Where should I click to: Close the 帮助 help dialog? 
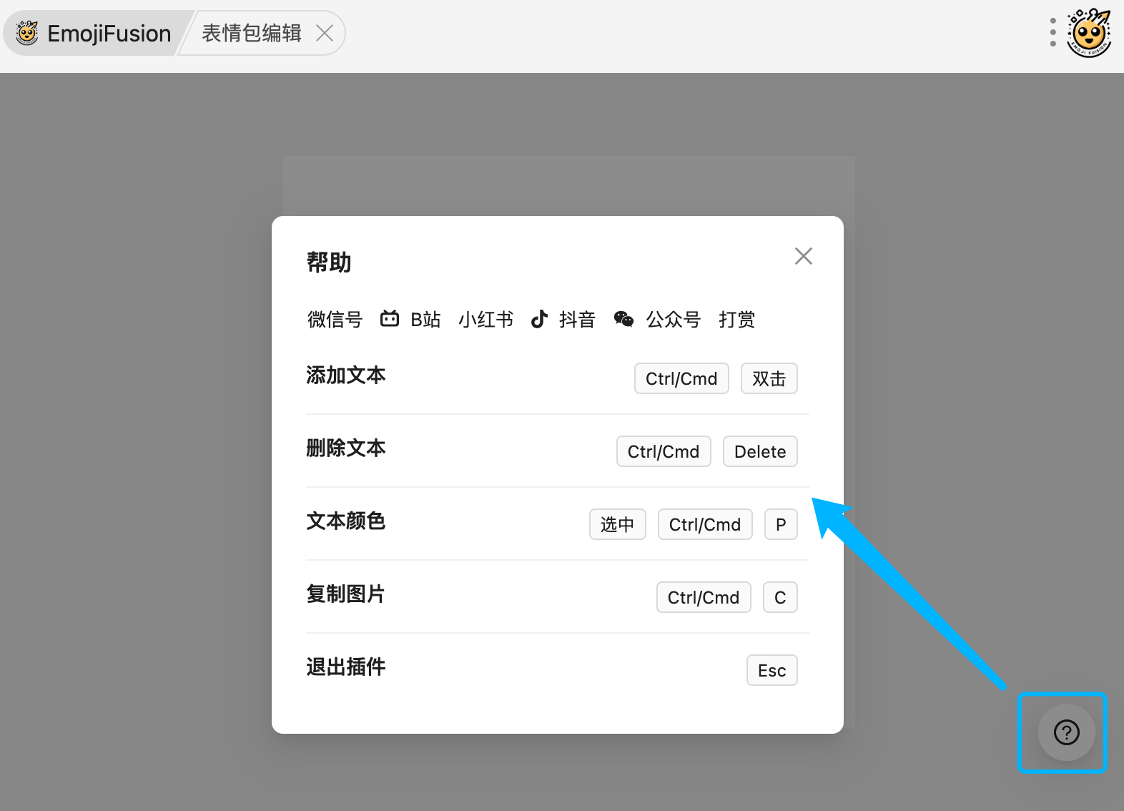(803, 256)
